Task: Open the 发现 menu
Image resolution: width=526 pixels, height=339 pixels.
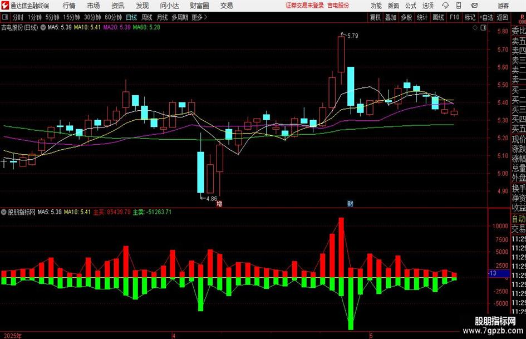Action: tap(142, 6)
